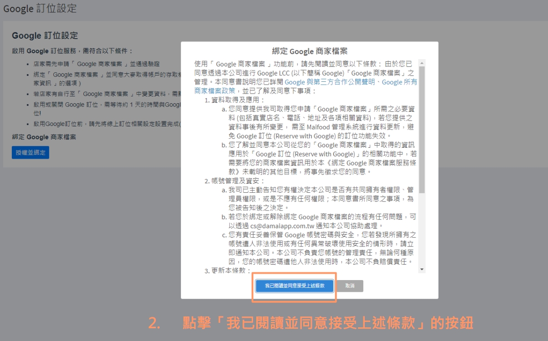Click the scrollbar up arrow in terms dialog
The height and width of the screenshot is (341, 548).
pyautogui.click(x=422, y=63)
